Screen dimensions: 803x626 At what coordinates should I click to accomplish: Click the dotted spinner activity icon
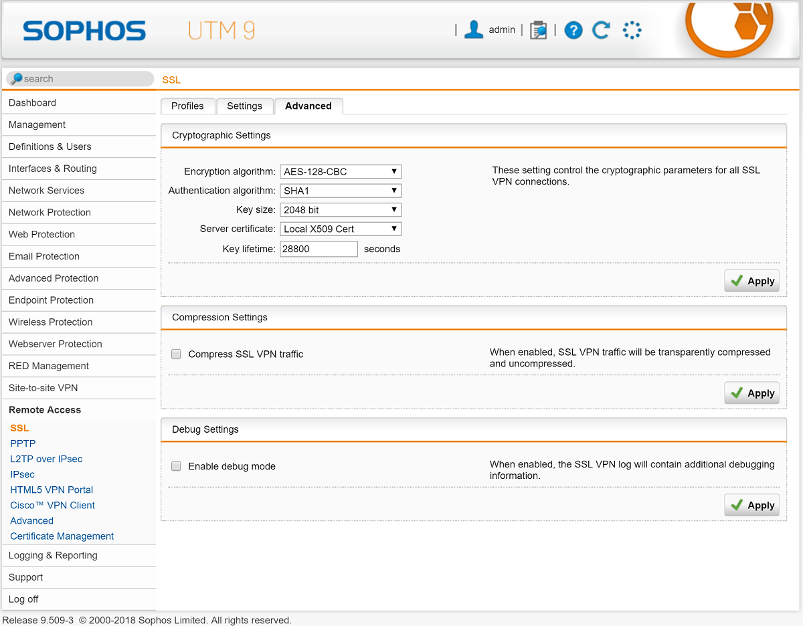pyautogui.click(x=632, y=30)
